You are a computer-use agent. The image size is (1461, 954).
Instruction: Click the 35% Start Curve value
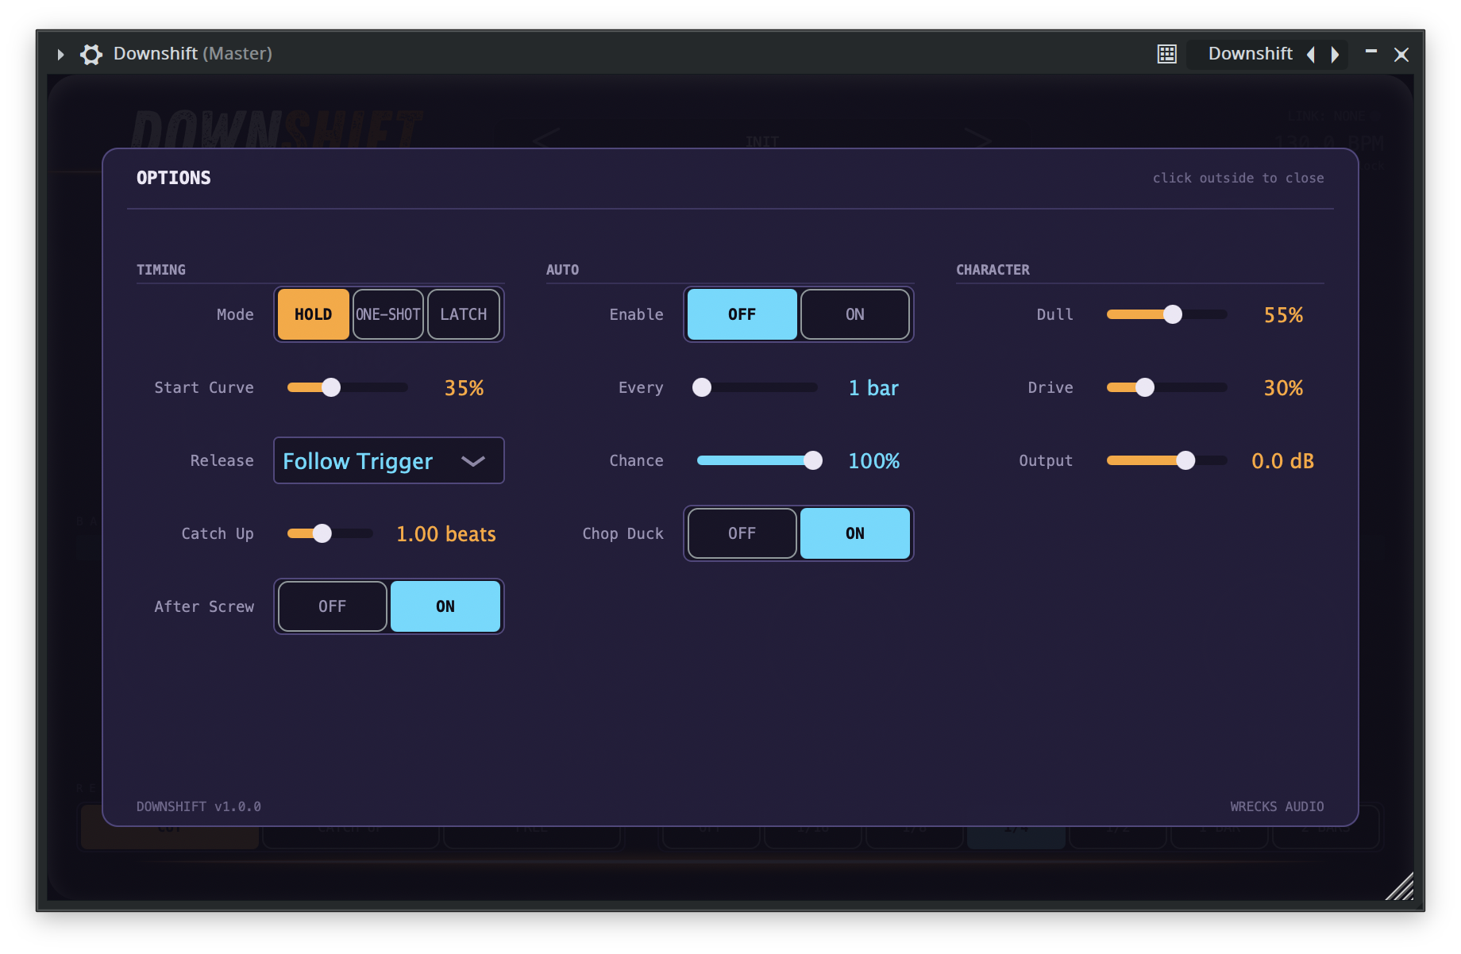(x=464, y=388)
